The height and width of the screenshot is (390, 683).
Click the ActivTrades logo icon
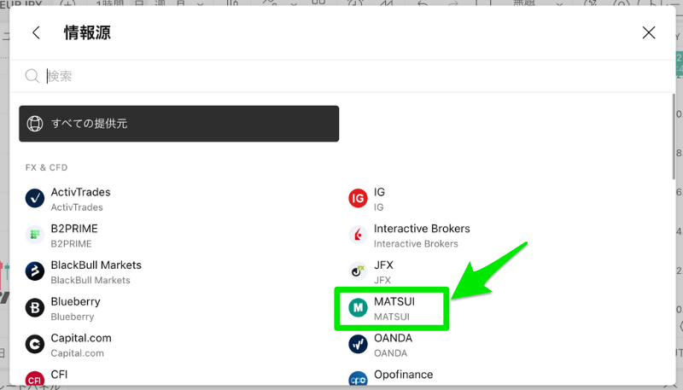click(35, 199)
